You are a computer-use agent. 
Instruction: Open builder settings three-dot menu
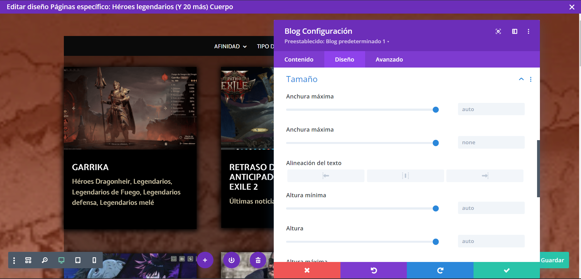click(x=14, y=260)
